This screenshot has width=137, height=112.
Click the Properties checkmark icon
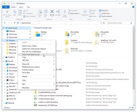[85, 12]
